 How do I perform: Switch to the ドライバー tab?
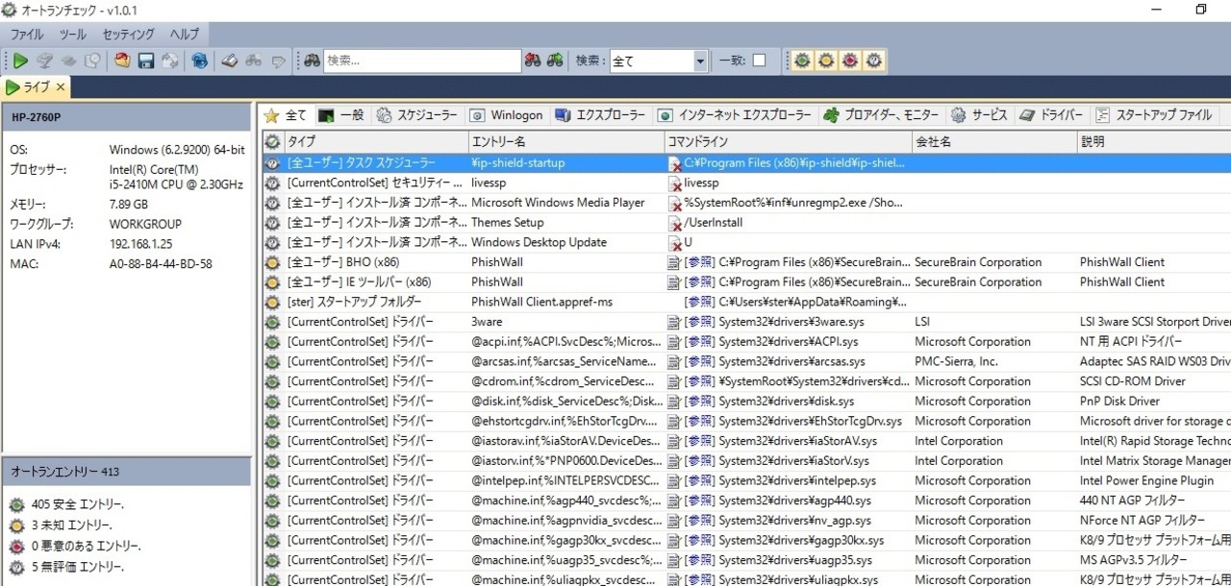point(1051,115)
